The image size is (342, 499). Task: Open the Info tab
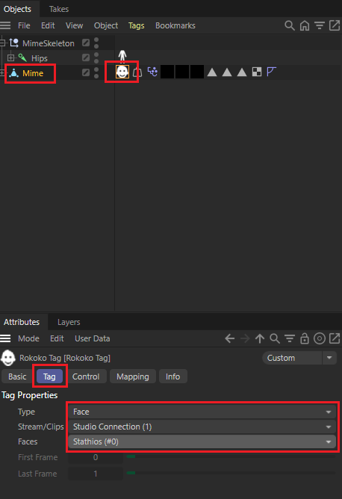(x=172, y=376)
